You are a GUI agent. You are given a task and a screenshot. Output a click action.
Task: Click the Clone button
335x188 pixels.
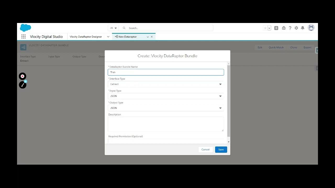[294, 48]
